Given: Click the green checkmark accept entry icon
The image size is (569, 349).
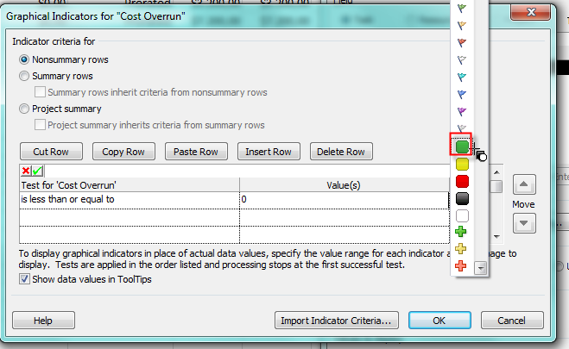Looking at the screenshot, I should coord(37,171).
